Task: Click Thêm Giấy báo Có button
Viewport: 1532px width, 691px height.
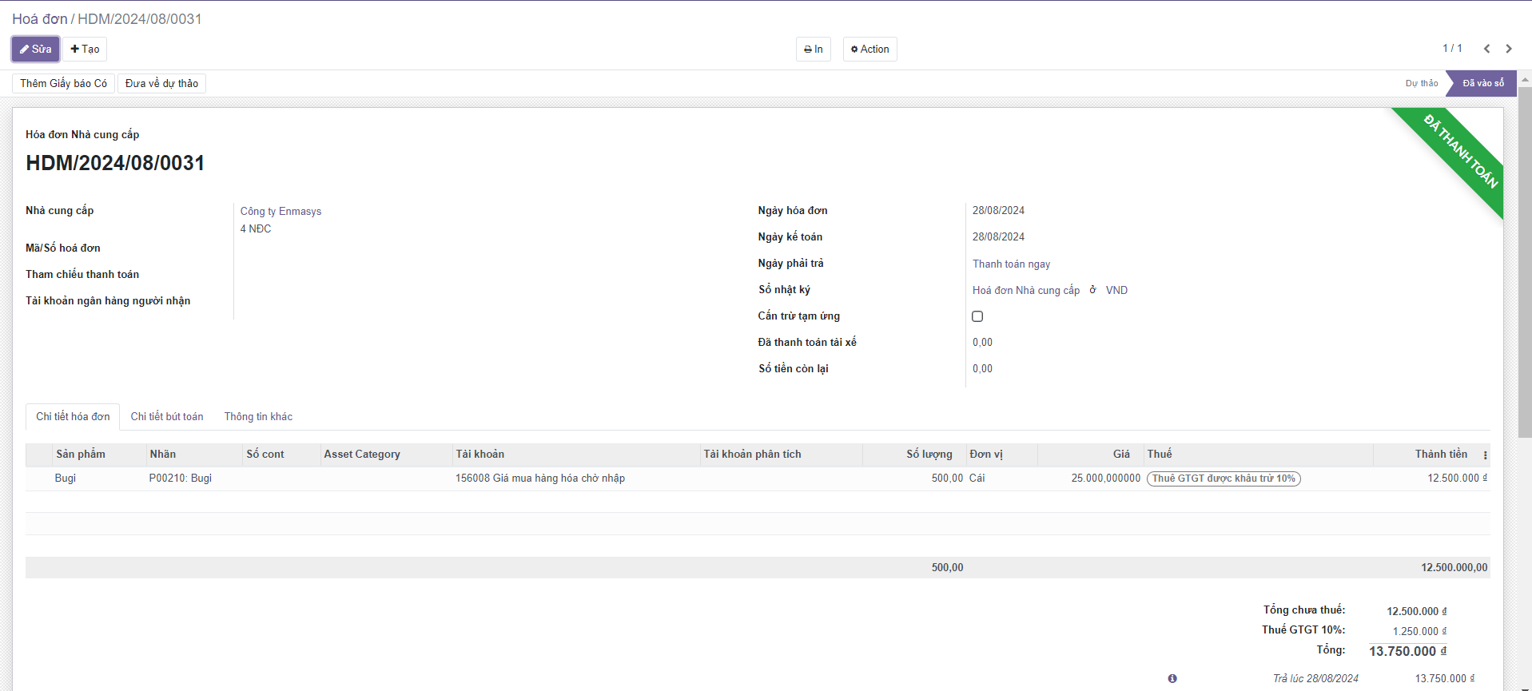Action: 64,83
